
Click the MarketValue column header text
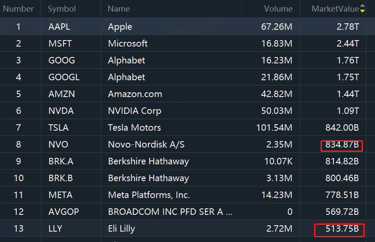pyautogui.click(x=335, y=9)
